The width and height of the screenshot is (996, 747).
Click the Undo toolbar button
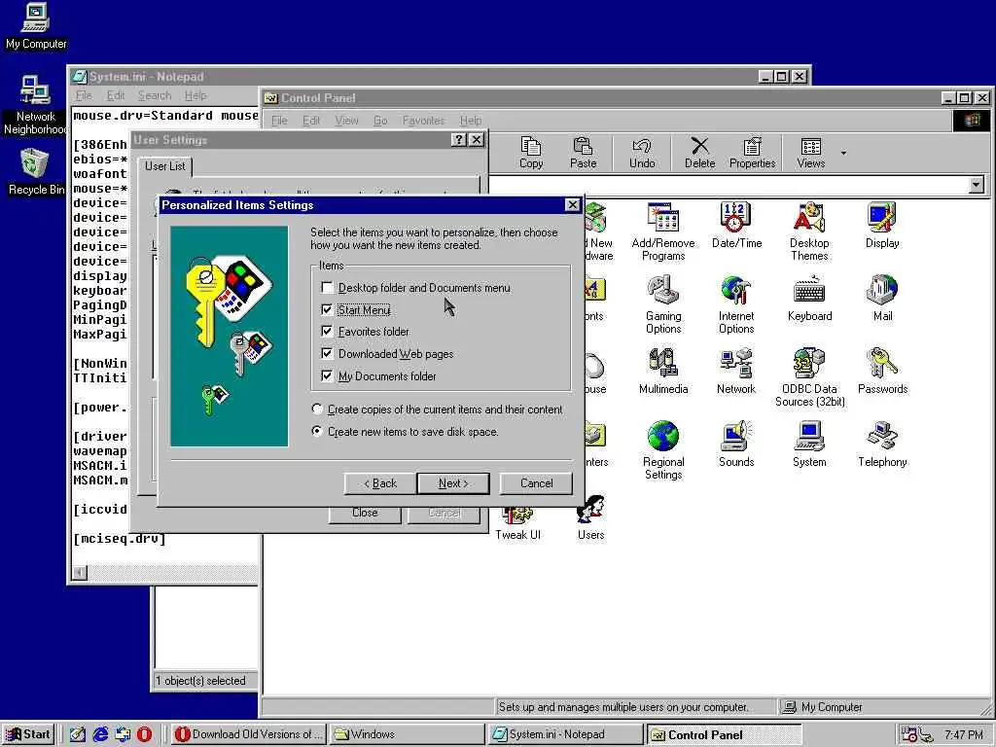point(642,153)
